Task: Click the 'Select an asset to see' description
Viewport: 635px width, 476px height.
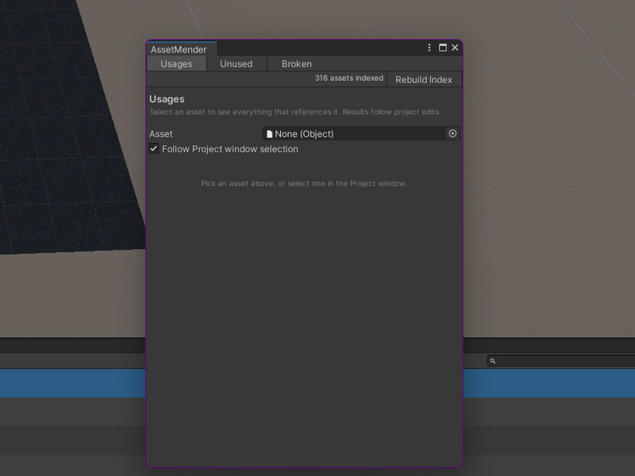Action: [x=295, y=112]
